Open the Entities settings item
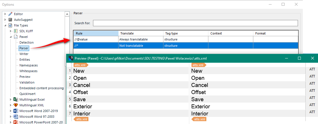Screen dimensions: 318x124 (25, 60)
